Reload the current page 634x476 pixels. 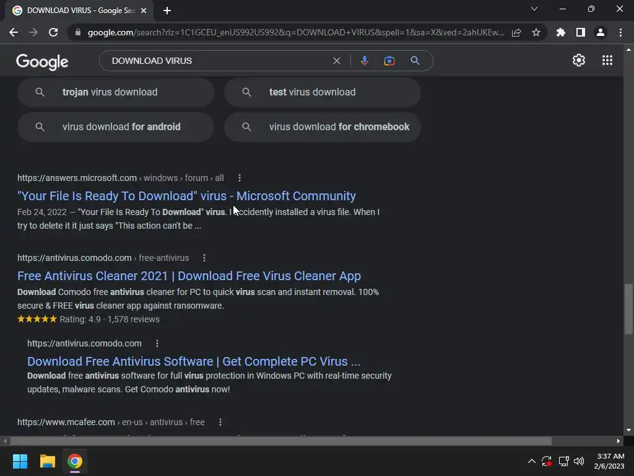point(53,32)
